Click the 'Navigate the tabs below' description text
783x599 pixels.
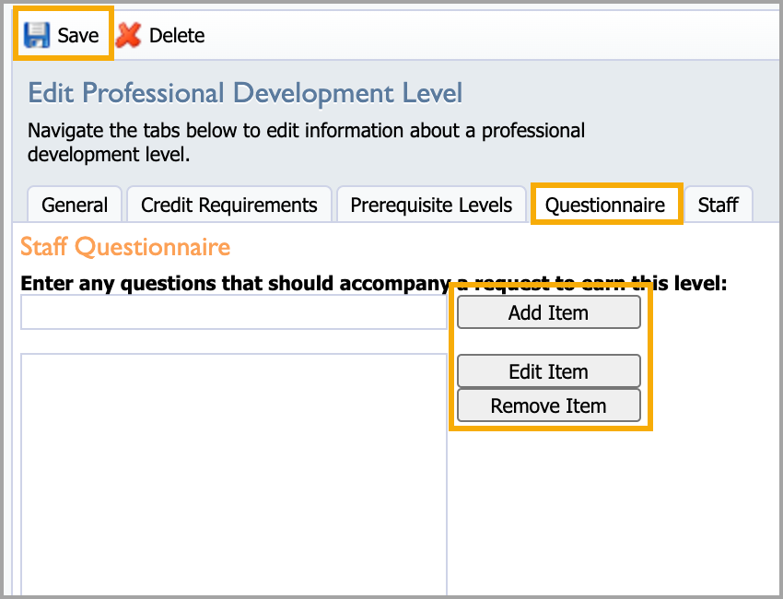(306, 143)
